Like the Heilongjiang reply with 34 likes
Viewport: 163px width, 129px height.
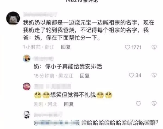pyautogui.click(x=131, y=75)
